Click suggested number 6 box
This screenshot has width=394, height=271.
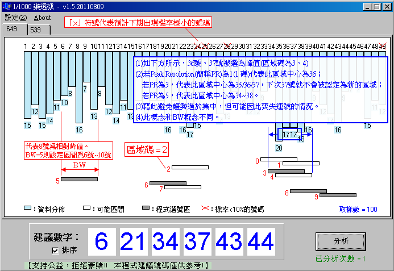click(101, 242)
